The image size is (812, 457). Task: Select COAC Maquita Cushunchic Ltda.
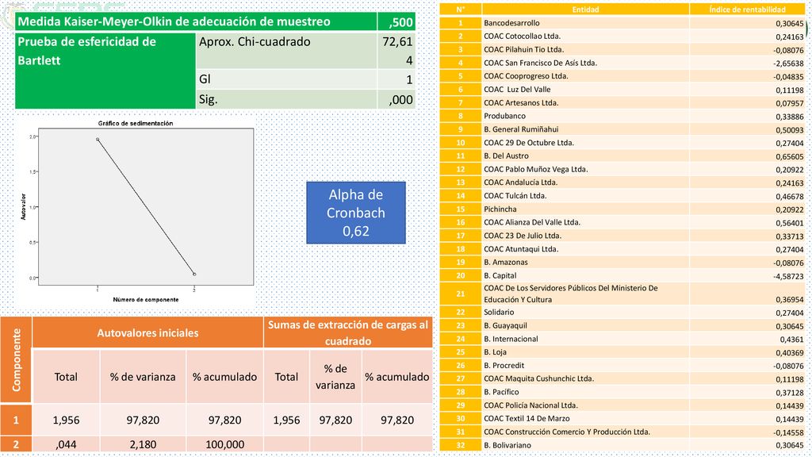point(539,378)
